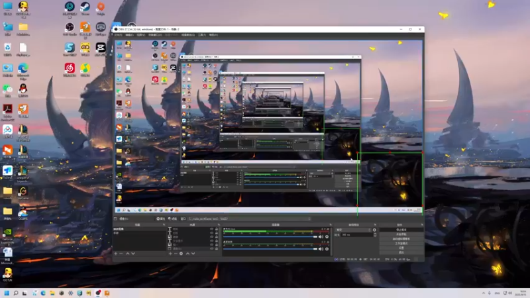This screenshot has width=530, height=298.
Task: Toggle the lock on the third source
Action: tap(217, 237)
